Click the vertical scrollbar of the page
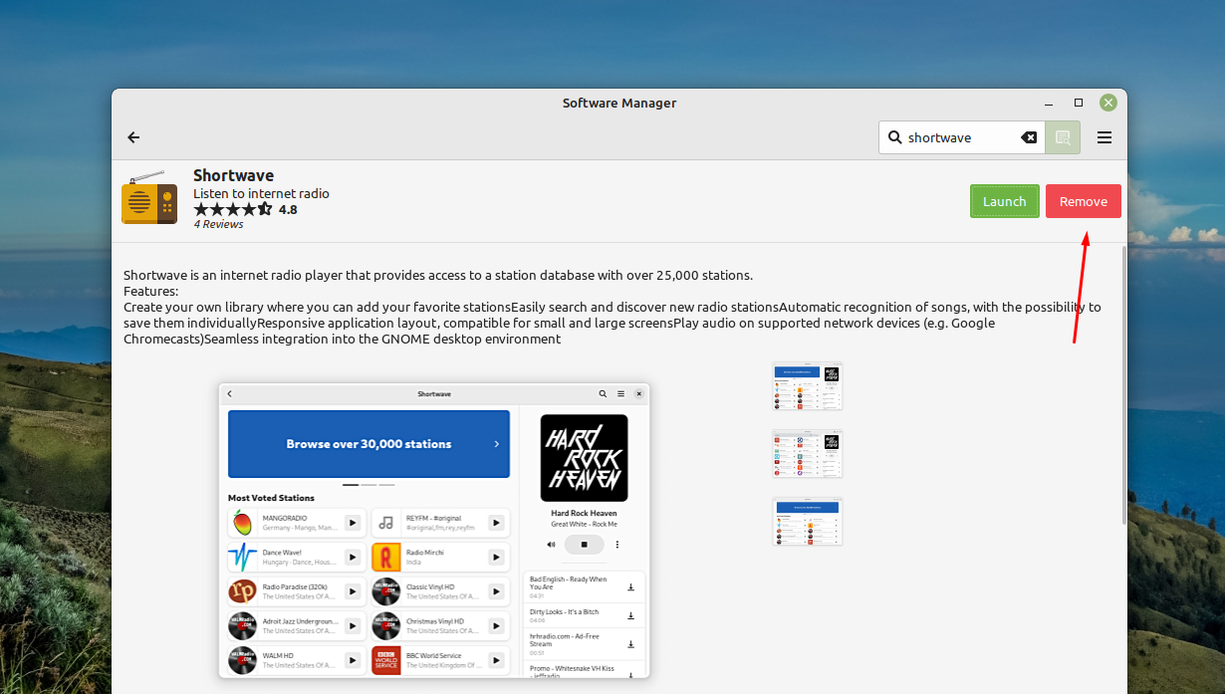The image size is (1225, 694). tap(1125, 384)
